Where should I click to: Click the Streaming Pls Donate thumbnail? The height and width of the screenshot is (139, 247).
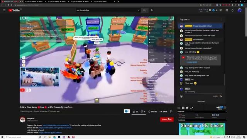coord(202,129)
